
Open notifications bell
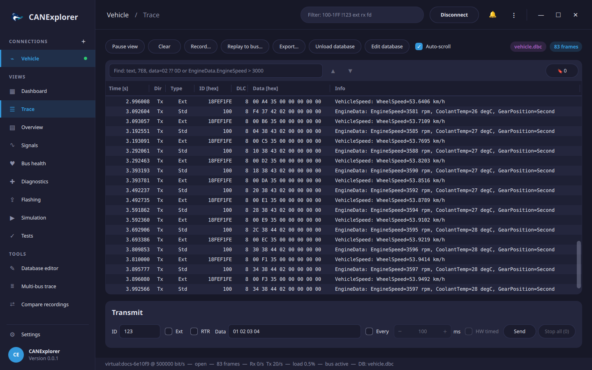(493, 15)
